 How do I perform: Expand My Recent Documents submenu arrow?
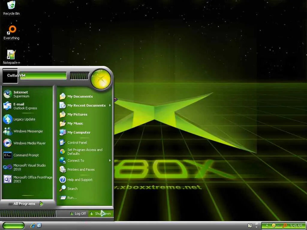[110, 105]
